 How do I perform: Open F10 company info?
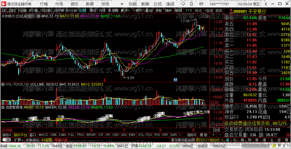189,11
